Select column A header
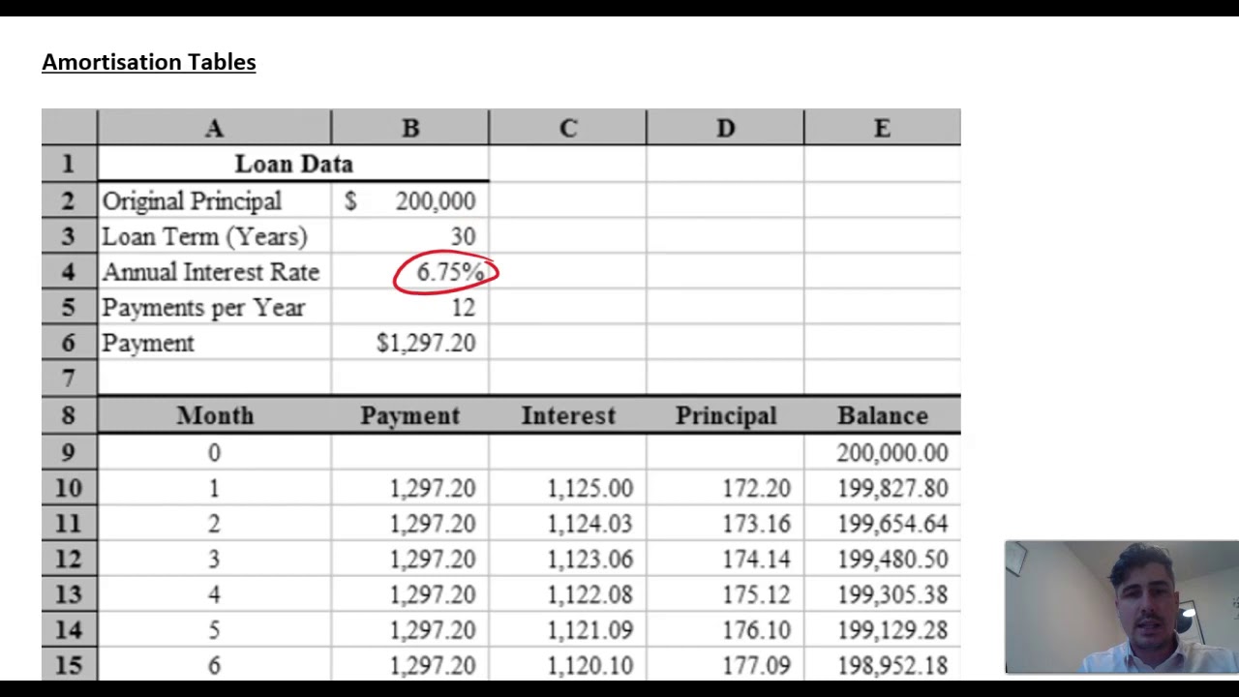The width and height of the screenshot is (1239, 697). (214, 128)
